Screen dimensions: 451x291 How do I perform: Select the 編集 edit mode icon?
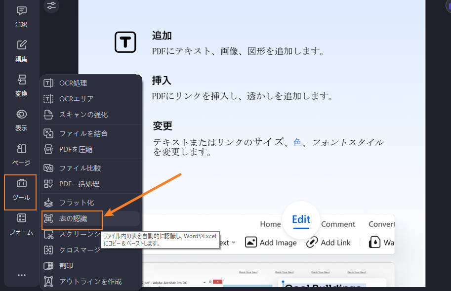pos(21,50)
